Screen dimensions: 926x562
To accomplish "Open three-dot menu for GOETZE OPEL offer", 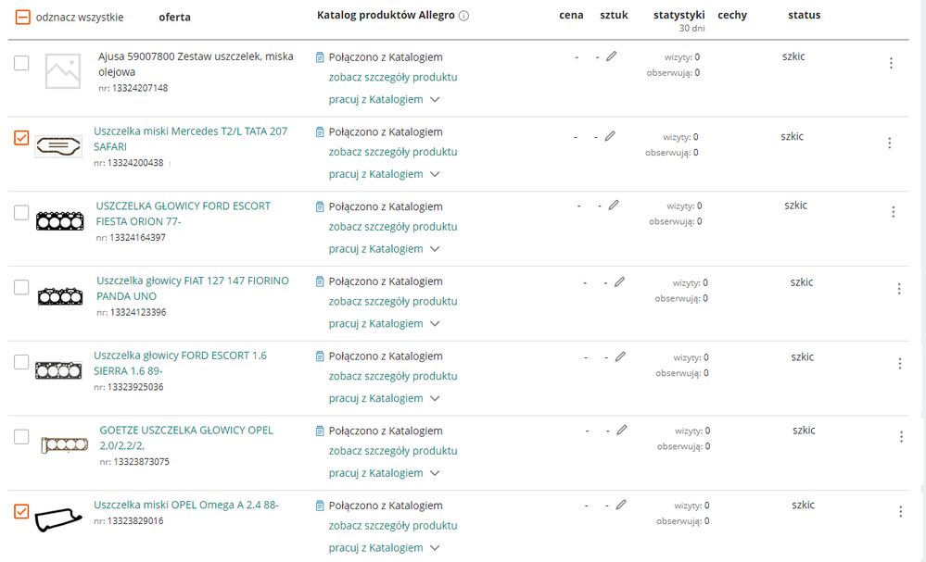I will coord(902,437).
